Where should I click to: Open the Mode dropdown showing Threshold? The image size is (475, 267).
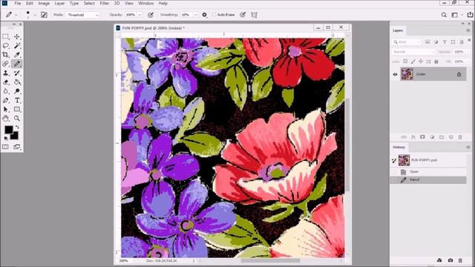(x=82, y=15)
